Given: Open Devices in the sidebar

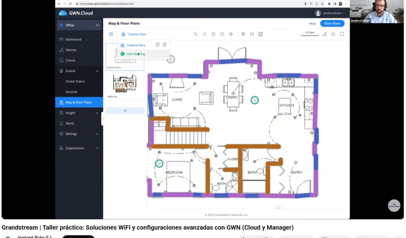Looking at the screenshot, I should click(71, 50).
